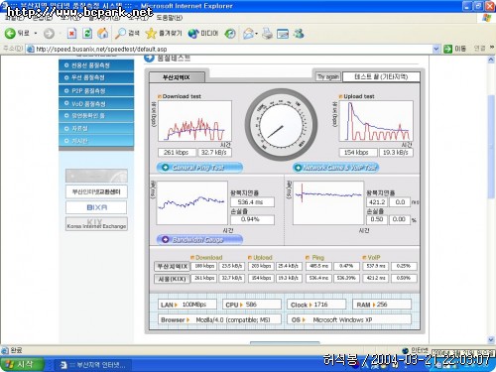Click the vertical scrollbar thumb
Screen dimensions: 496x372
[x=491, y=147]
